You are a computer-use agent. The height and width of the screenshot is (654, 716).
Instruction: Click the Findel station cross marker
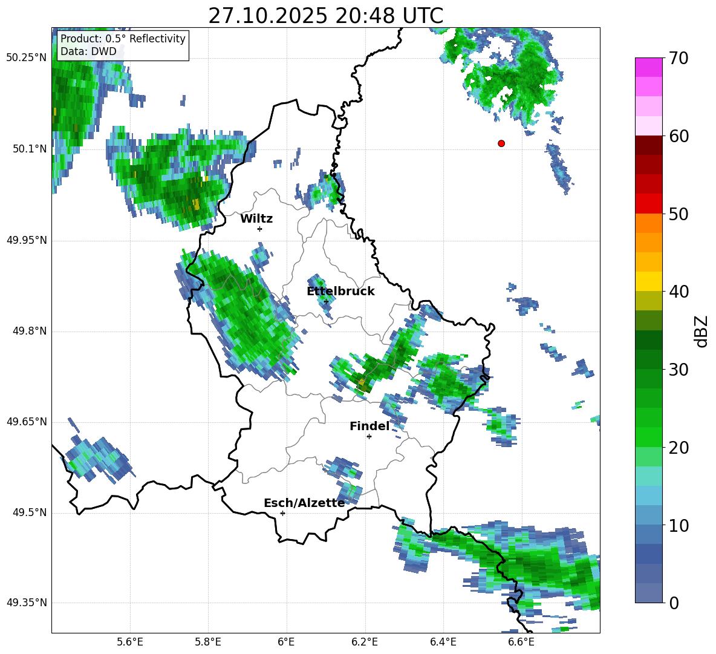point(369,437)
